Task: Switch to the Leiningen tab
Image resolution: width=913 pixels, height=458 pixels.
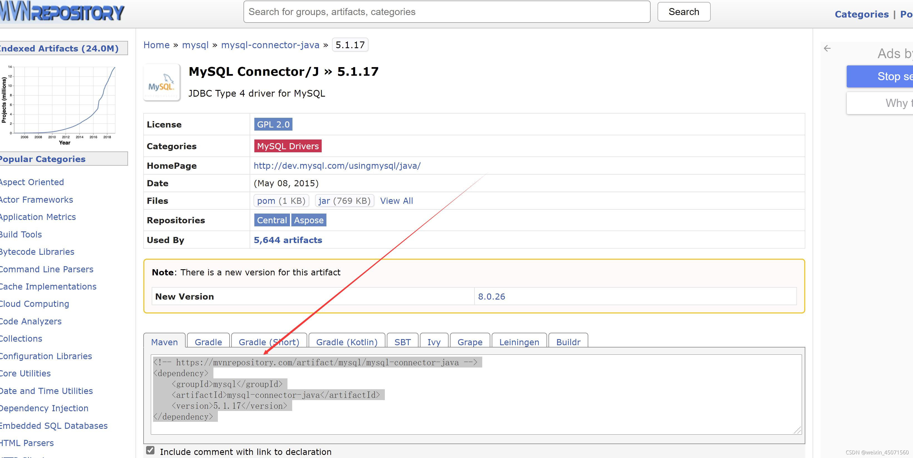Action: (x=519, y=342)
